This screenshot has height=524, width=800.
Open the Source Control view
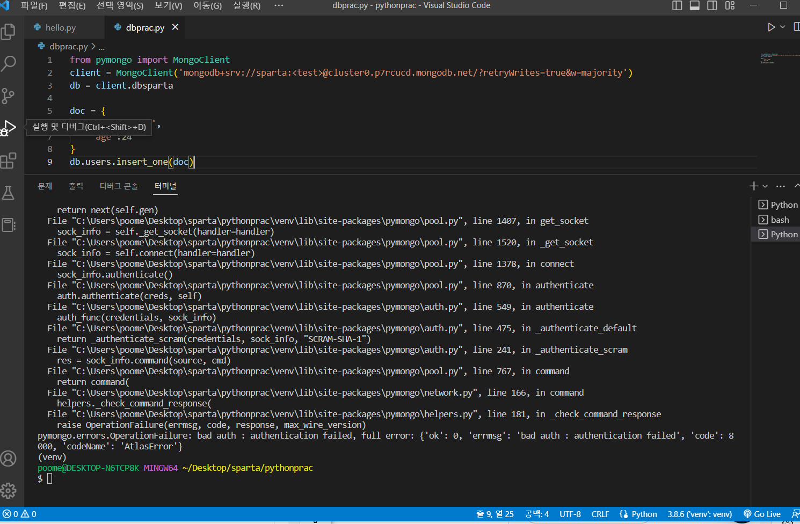click(8, 96)
